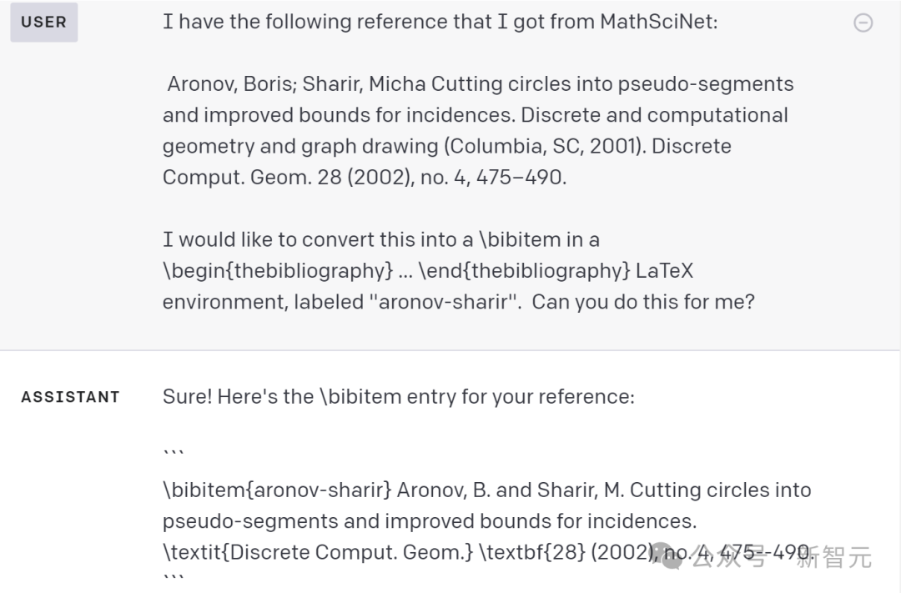The height and width of the screenshot is (593, 901).
Task: Toggle the USER role label
Action: tap(43, 23)
